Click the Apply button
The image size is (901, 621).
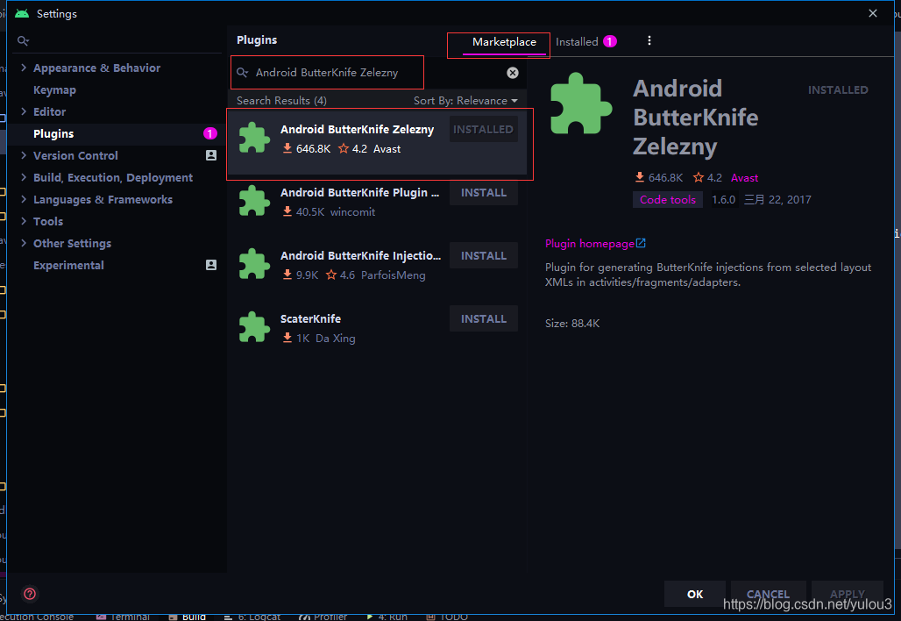click(847, 594)
